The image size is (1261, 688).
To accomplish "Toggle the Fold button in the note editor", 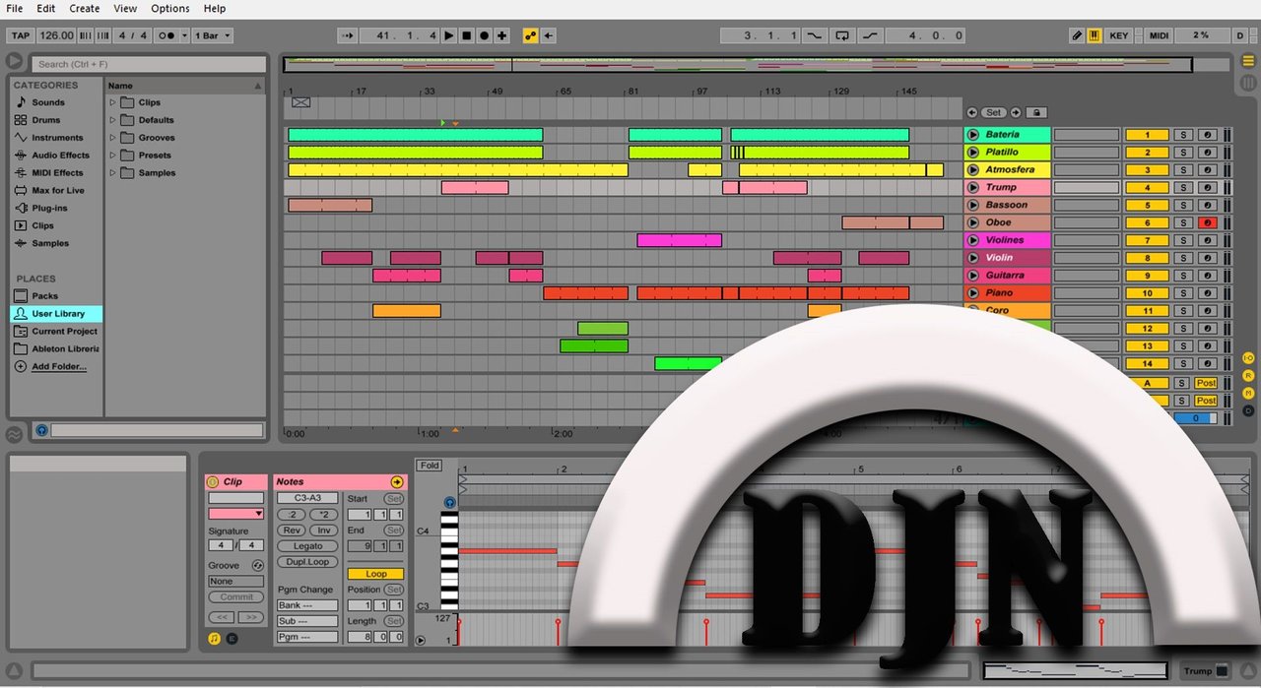I will (x=430, y=466).
